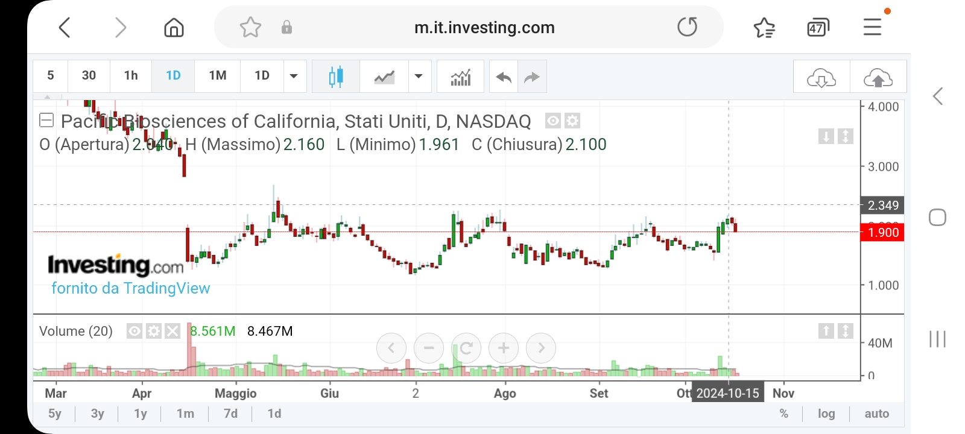Click the 2024-10-15 date label
This screenshot has width=965, height=434.
point(727,393)
